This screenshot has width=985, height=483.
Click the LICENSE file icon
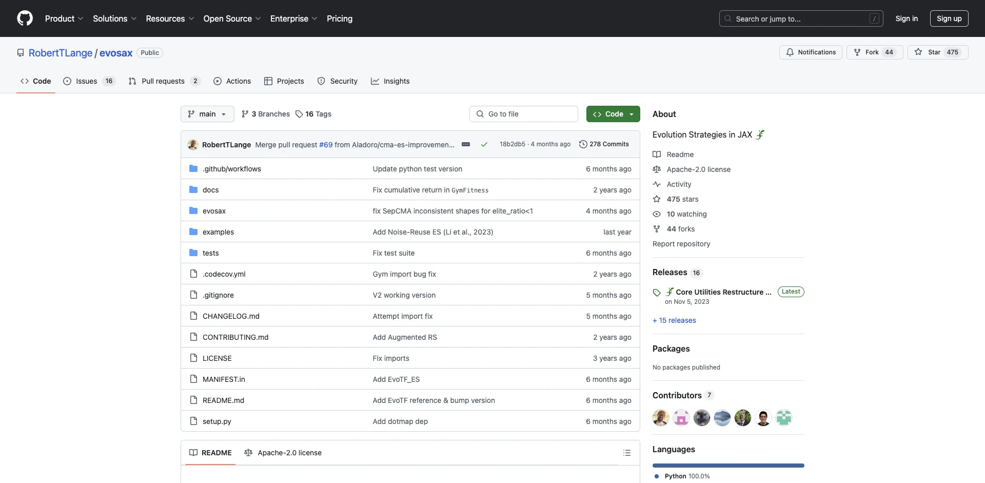tap(193, 358)
